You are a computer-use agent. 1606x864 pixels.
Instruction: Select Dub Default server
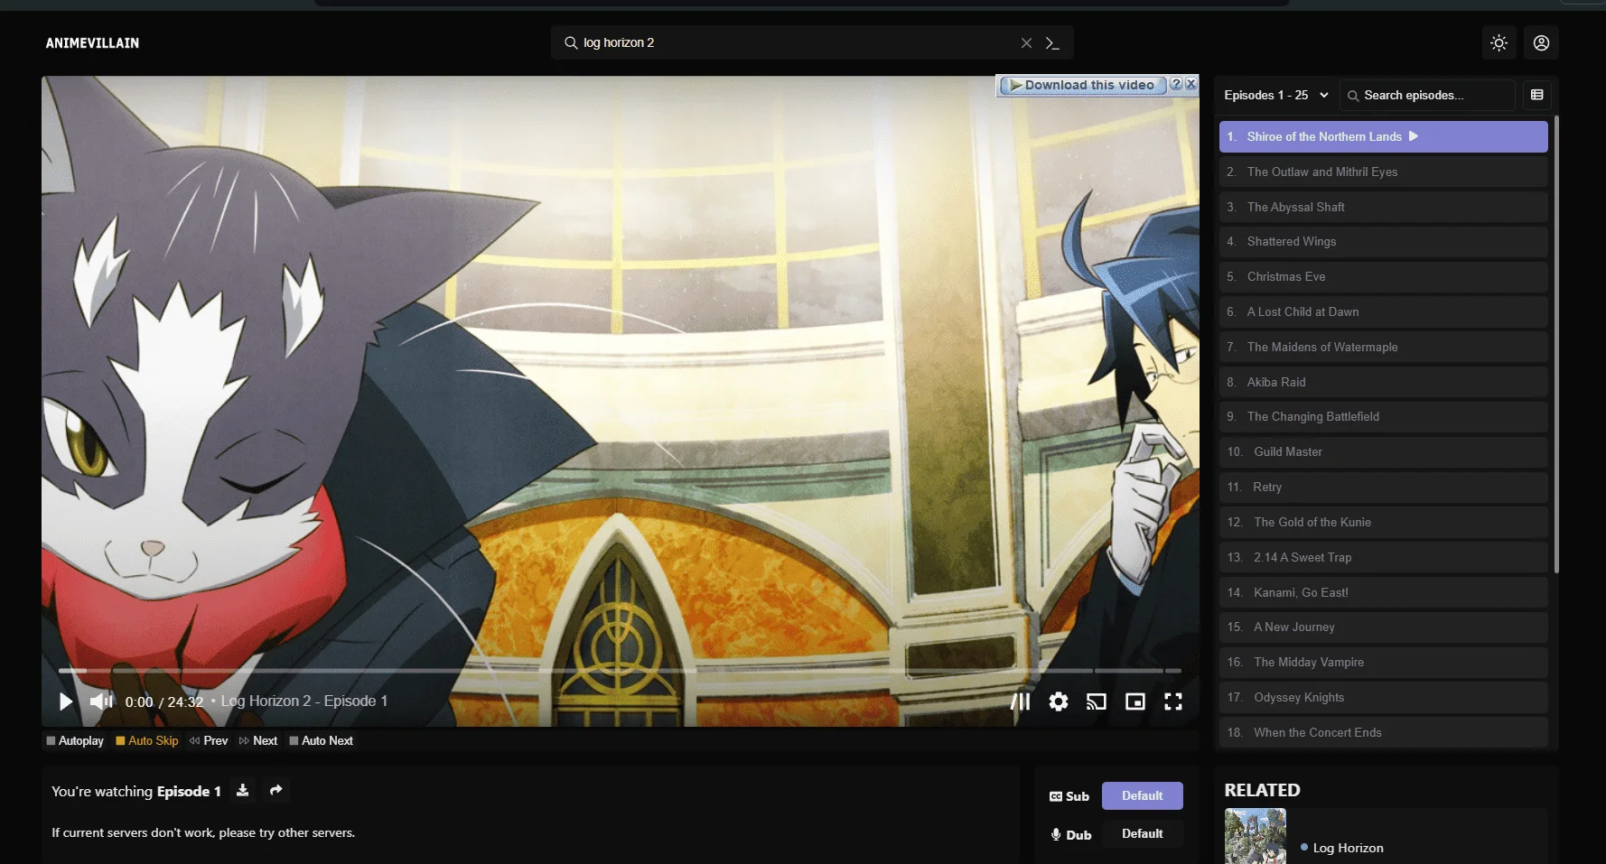pos(1142,833)
